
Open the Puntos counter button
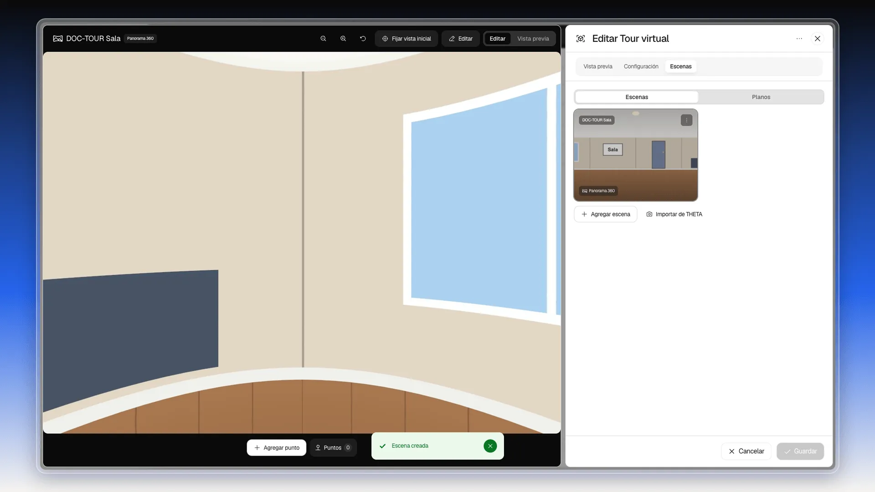333,448
